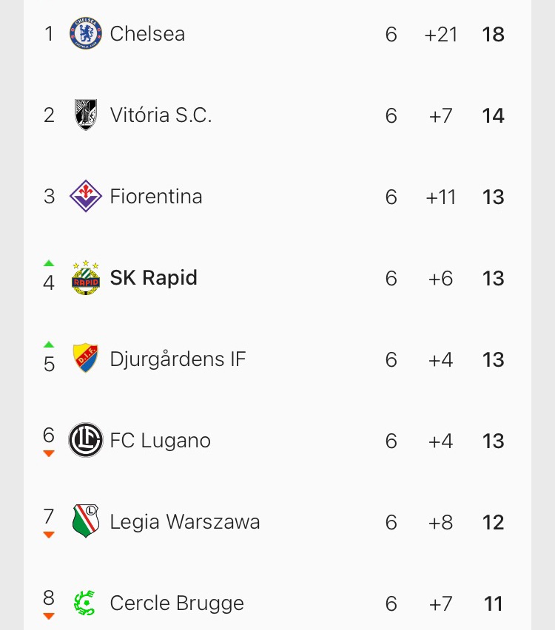
Task: Click the Cercle Brugge green logo
Action: (85, 603)
